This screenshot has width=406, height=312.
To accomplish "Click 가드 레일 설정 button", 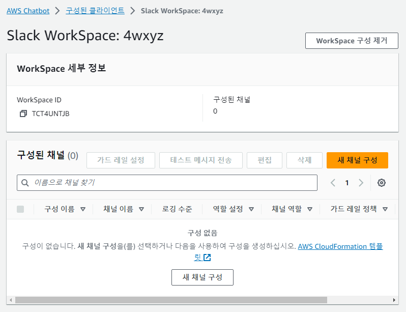I will point(121,160).
